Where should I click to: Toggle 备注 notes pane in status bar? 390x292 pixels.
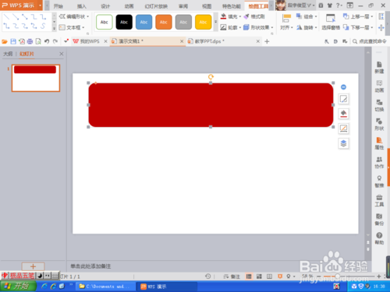coord(232,276)
